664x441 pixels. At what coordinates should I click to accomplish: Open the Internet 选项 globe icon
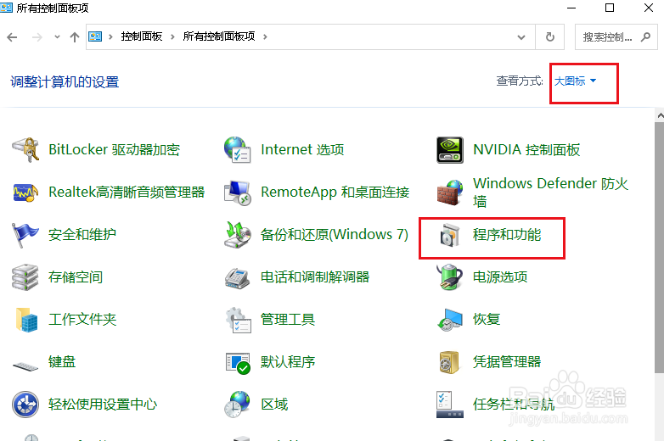point(238,149)
